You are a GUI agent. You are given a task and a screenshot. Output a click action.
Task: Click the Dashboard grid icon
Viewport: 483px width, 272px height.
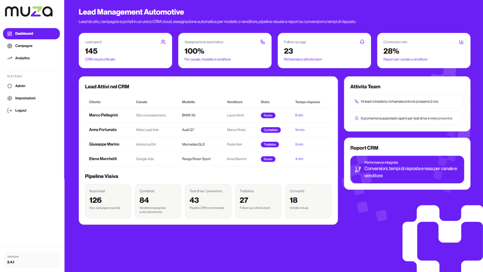tap(10, 33)
